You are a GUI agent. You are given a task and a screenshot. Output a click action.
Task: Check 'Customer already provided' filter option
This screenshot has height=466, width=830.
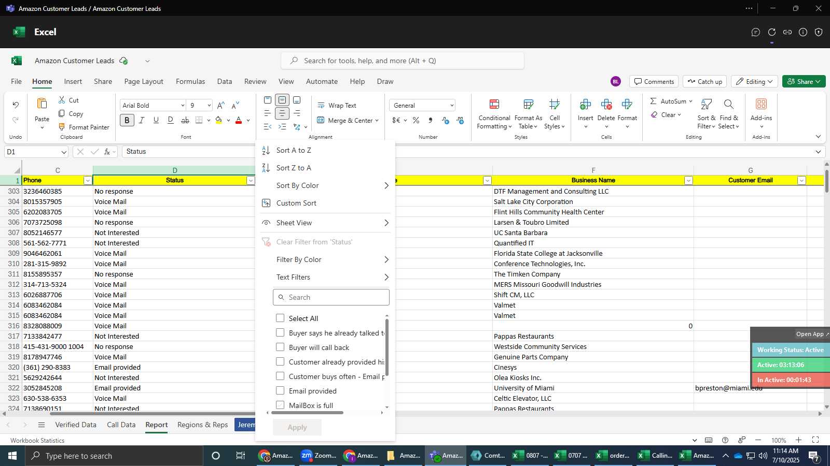coord(280,361)
